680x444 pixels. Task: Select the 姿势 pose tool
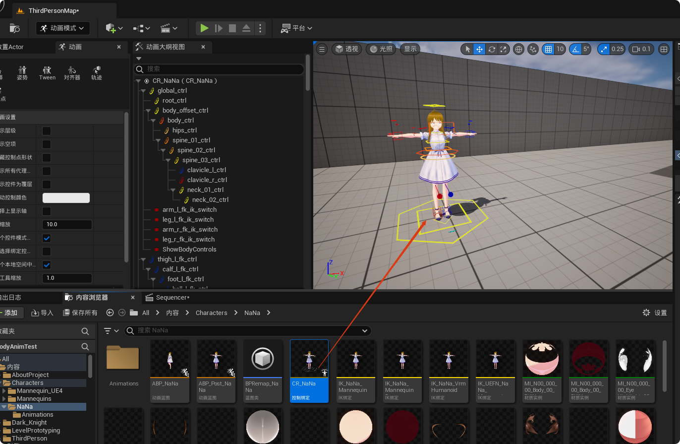pyautogui.click(x=22, y=73)
